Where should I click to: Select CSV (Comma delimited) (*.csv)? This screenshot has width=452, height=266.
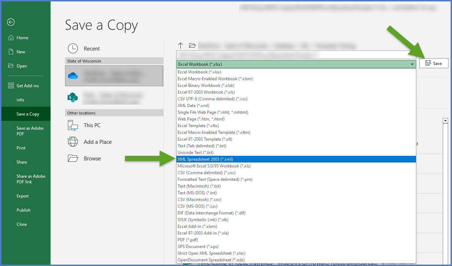coord(296,173)
